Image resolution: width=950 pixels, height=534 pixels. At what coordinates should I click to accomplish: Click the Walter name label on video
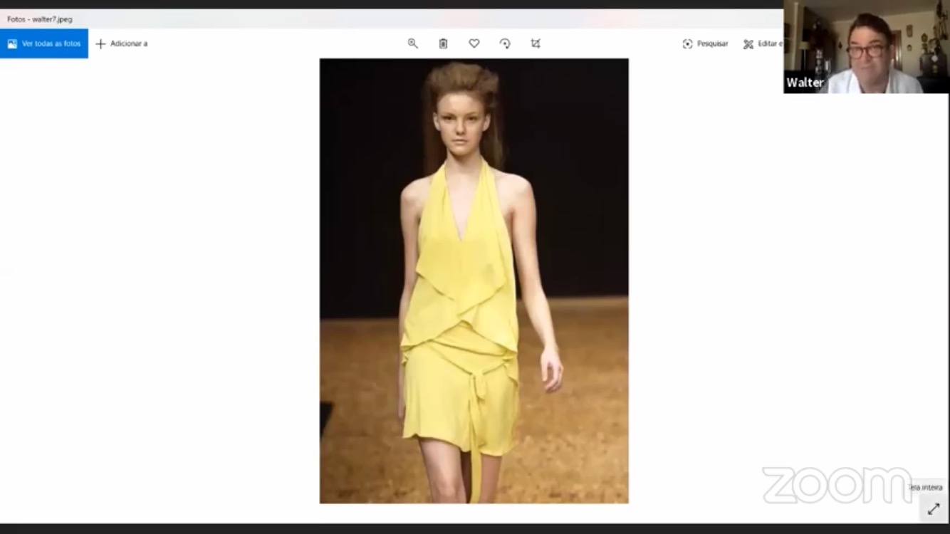(x=805, y=83)
